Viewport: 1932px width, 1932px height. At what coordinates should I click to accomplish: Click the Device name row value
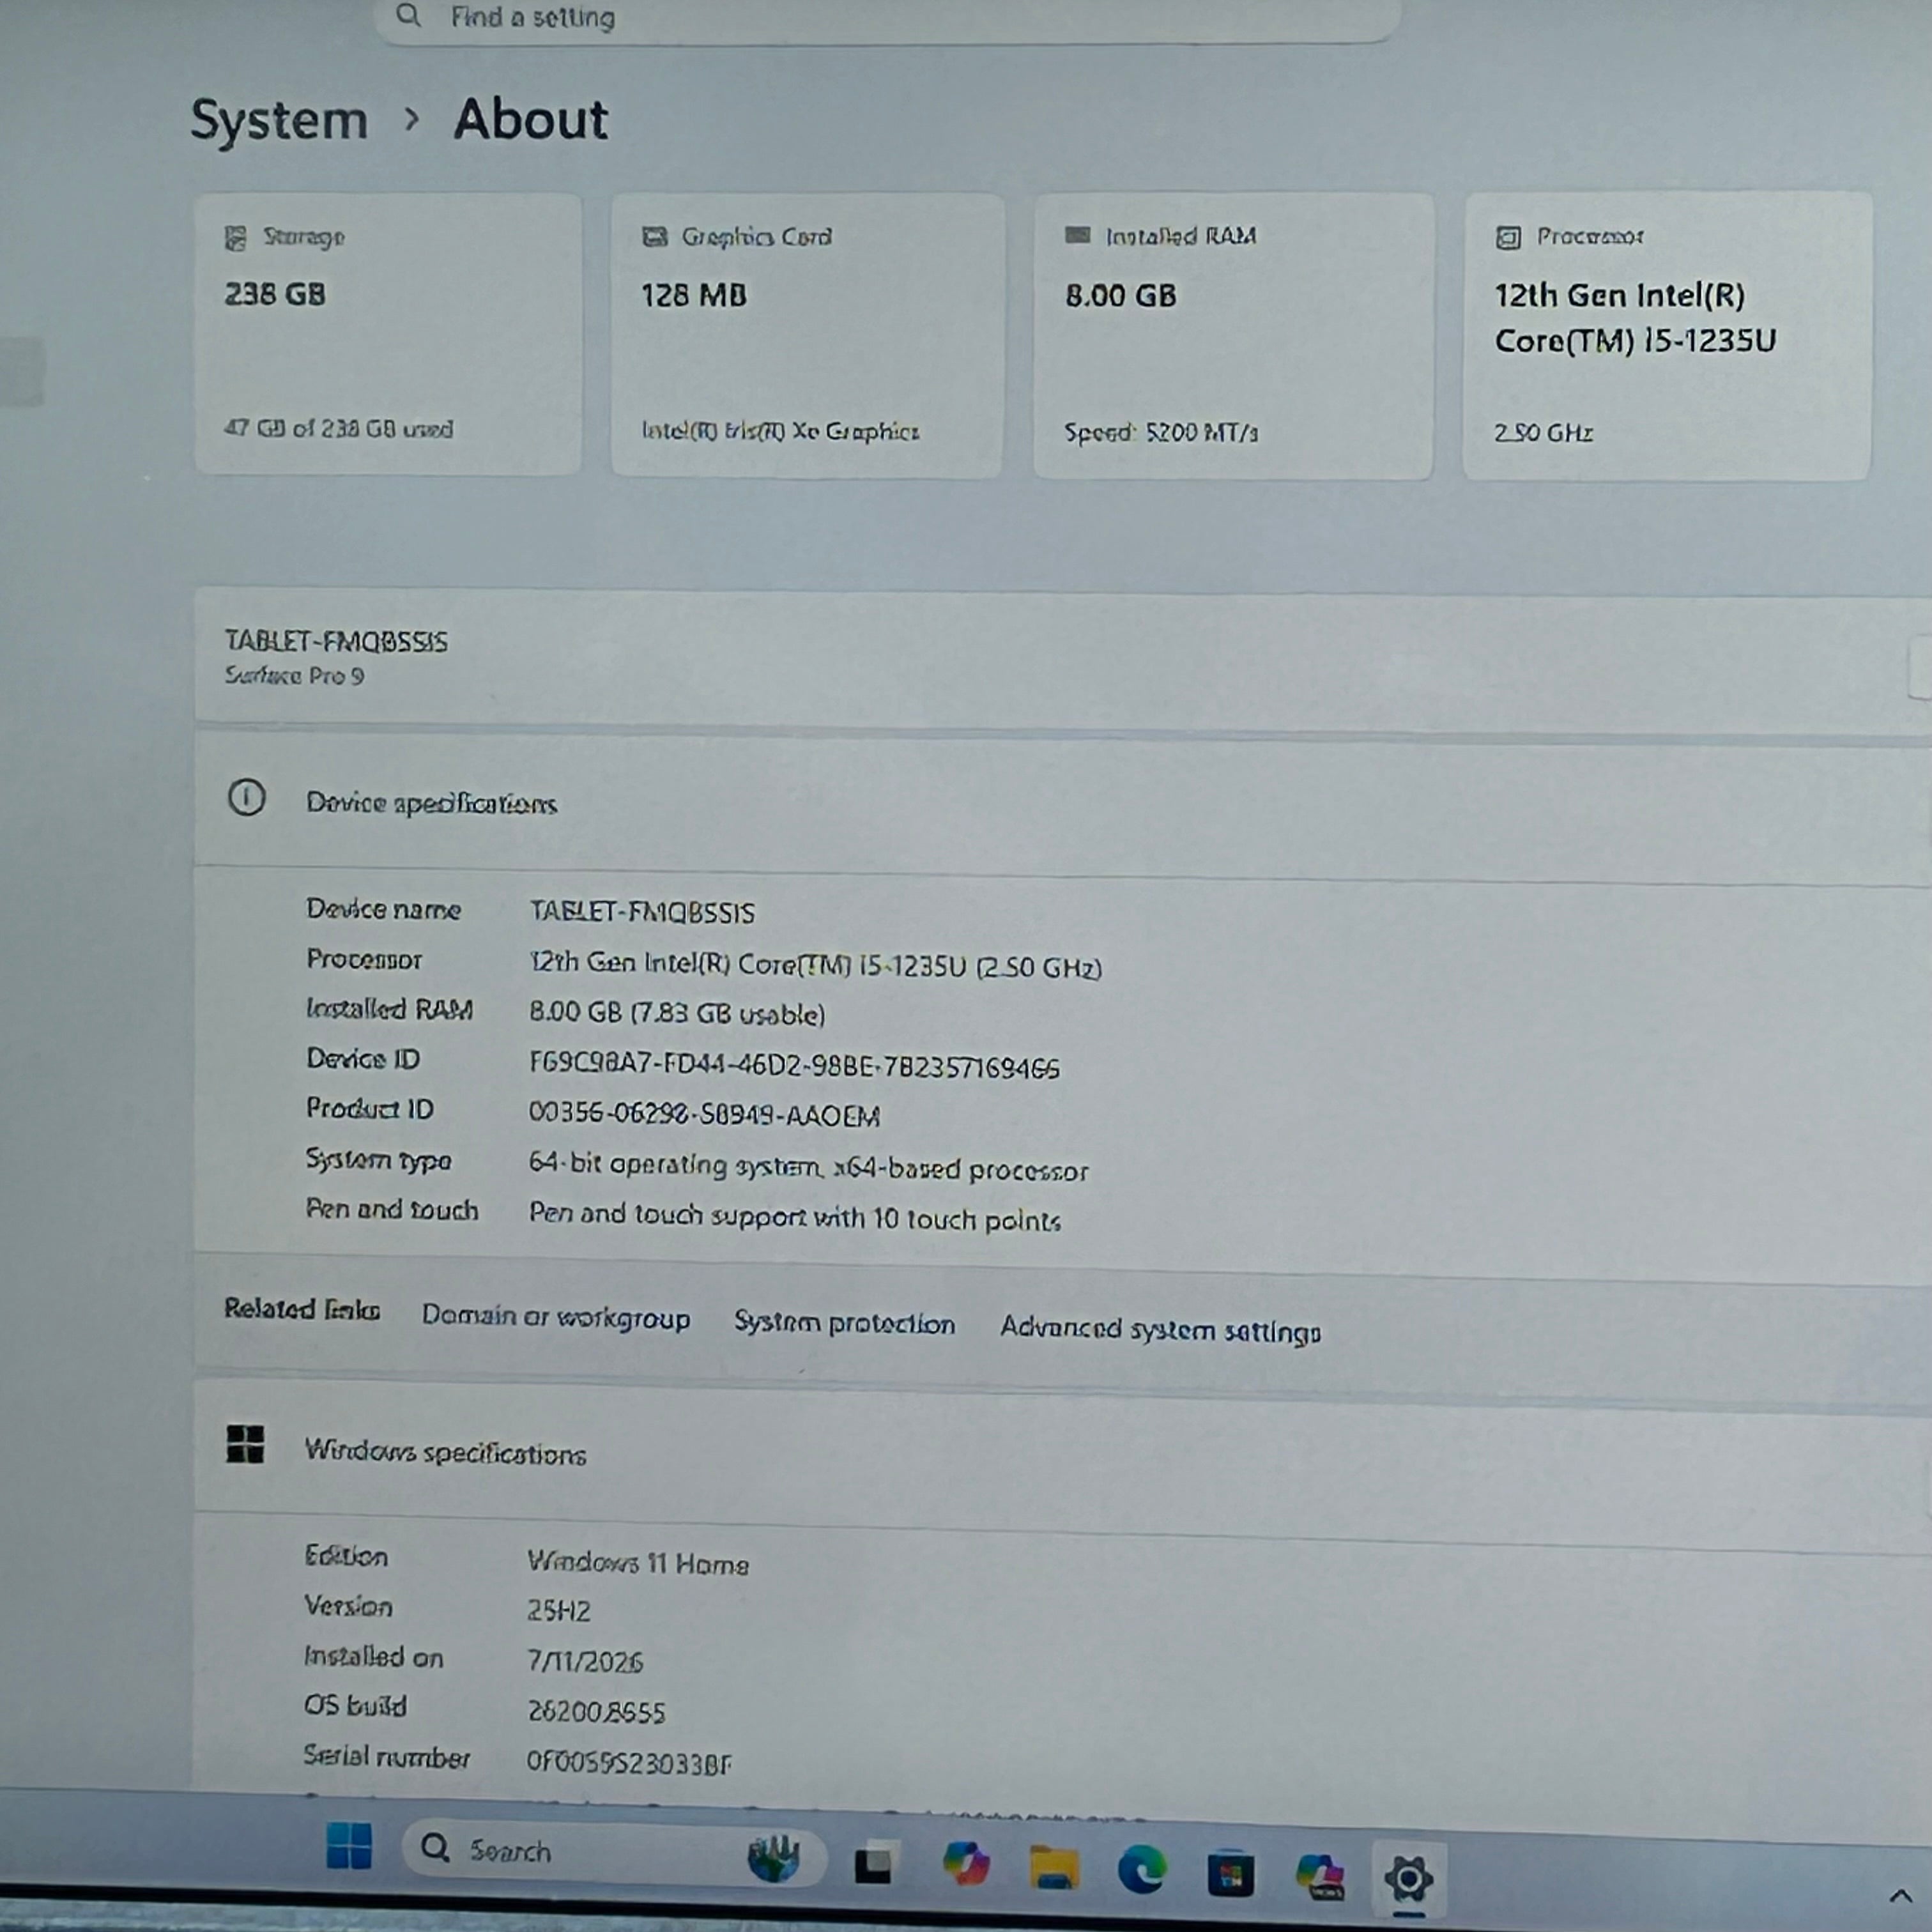coord(642,911)
